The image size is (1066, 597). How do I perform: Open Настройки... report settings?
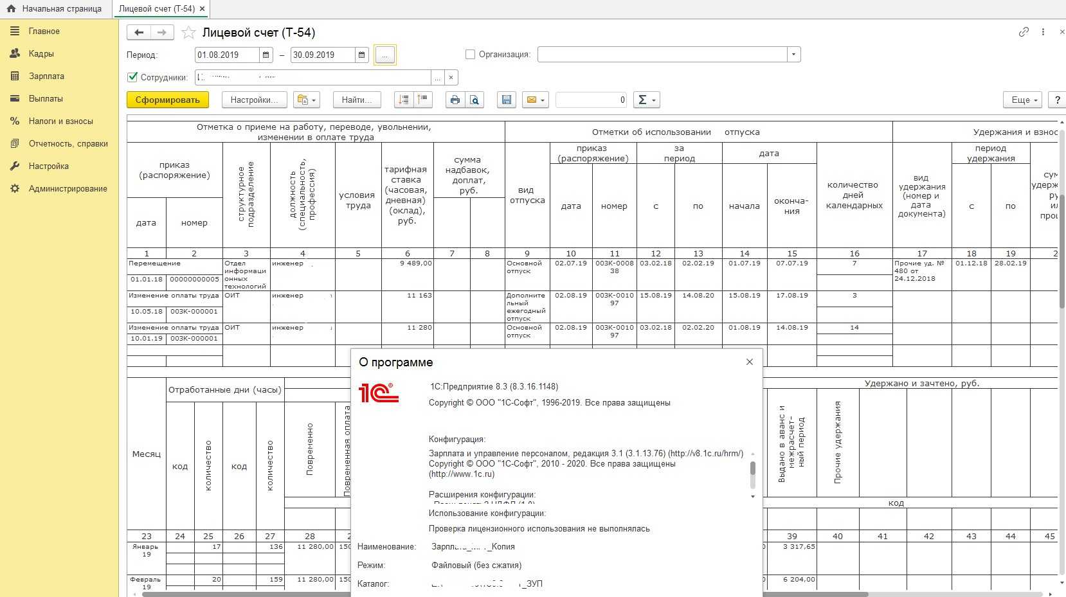click(254, 100)
